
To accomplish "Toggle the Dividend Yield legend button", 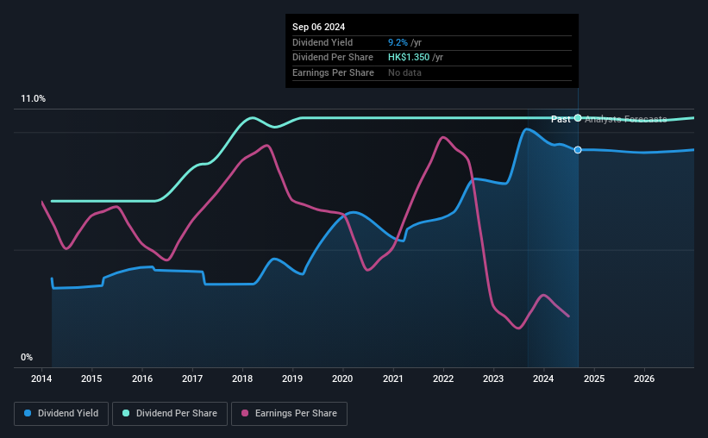I will pos(61,414).
